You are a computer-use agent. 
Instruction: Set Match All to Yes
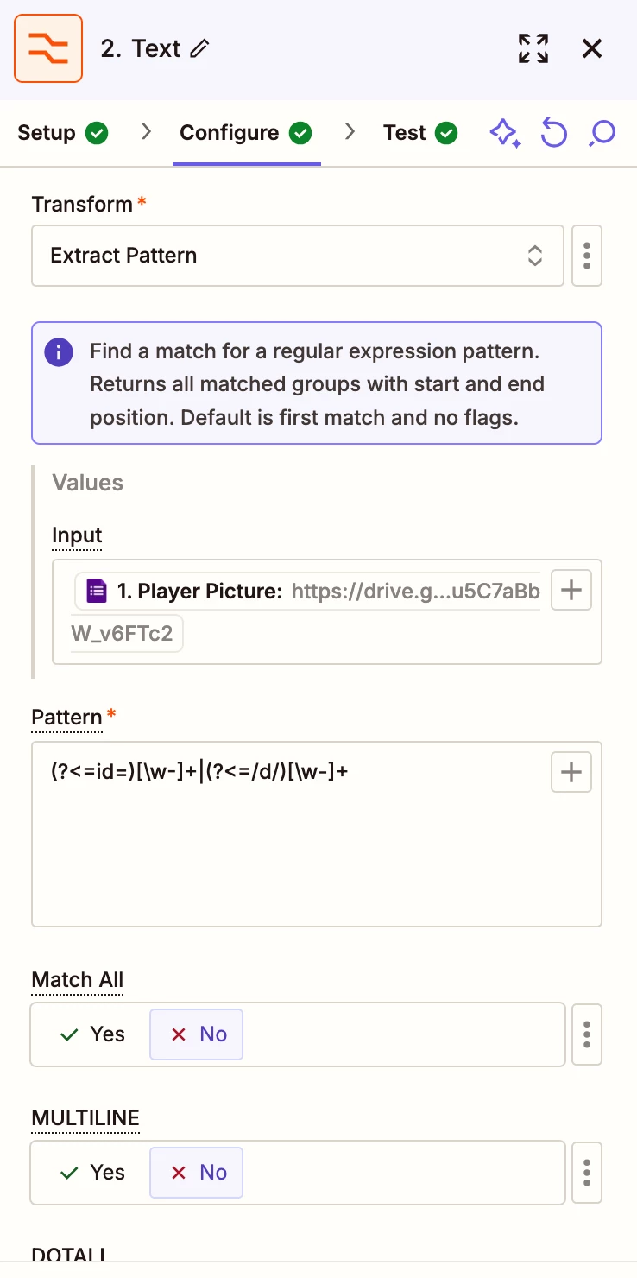(x=92, y=1034)
